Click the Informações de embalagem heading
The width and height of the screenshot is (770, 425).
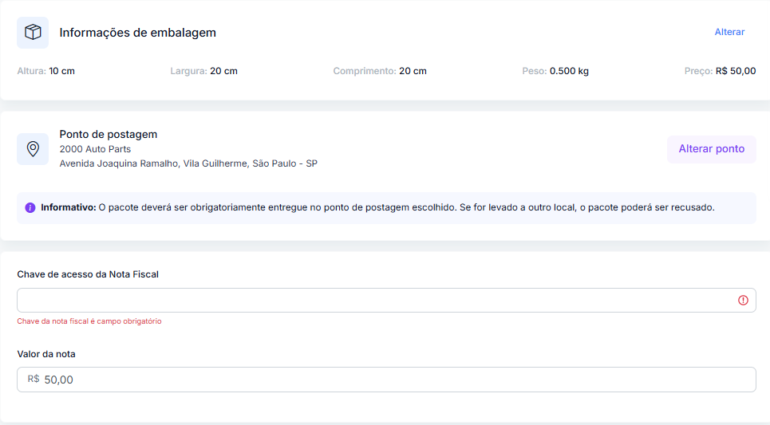(137, 33)
